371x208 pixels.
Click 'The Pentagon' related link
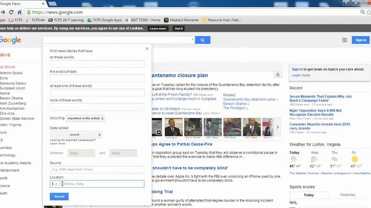pyautogui.click(x=235, y=108)
